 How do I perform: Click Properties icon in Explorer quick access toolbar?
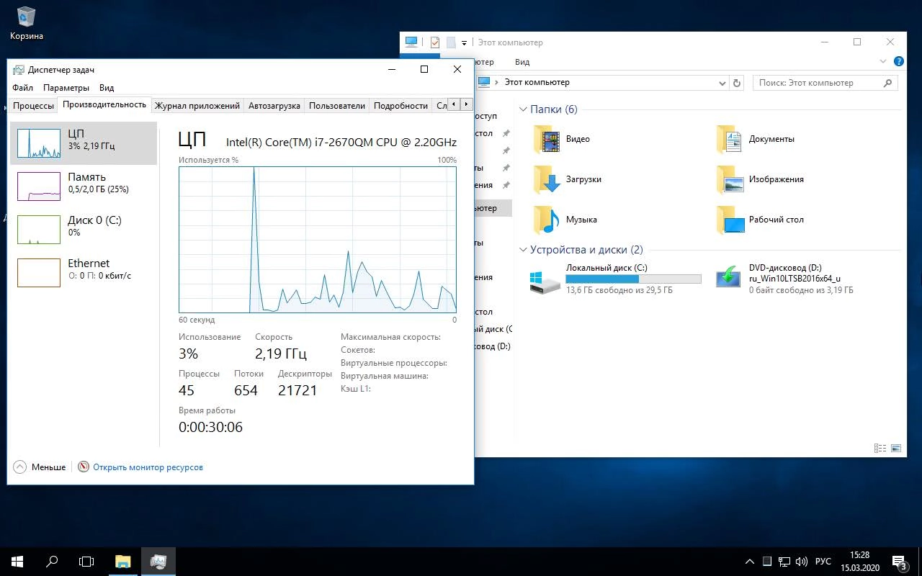pyautogui.click(x=435, y=42)
